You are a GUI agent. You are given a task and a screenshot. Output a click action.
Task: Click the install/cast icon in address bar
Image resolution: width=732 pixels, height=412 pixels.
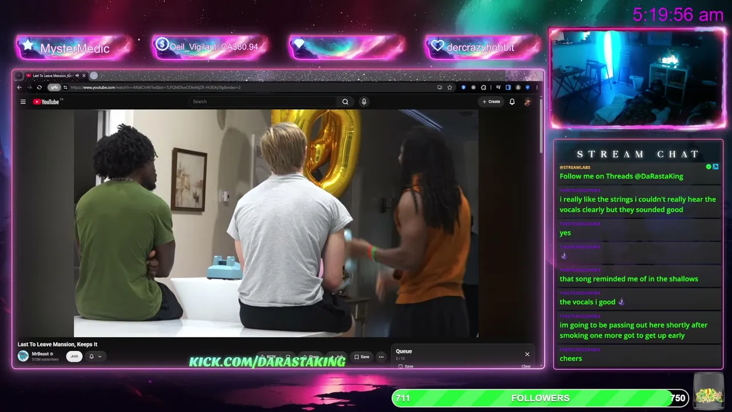(x=439, y=88)
